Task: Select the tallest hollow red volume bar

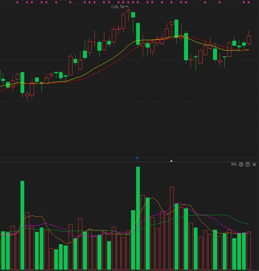Action: point(172,228)
